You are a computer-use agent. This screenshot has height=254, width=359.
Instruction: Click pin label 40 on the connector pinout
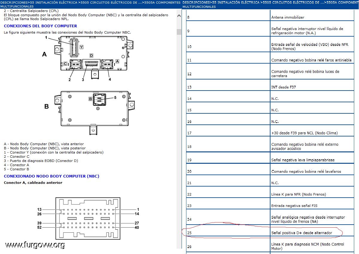pyautogui.click(x=137, y=228)
